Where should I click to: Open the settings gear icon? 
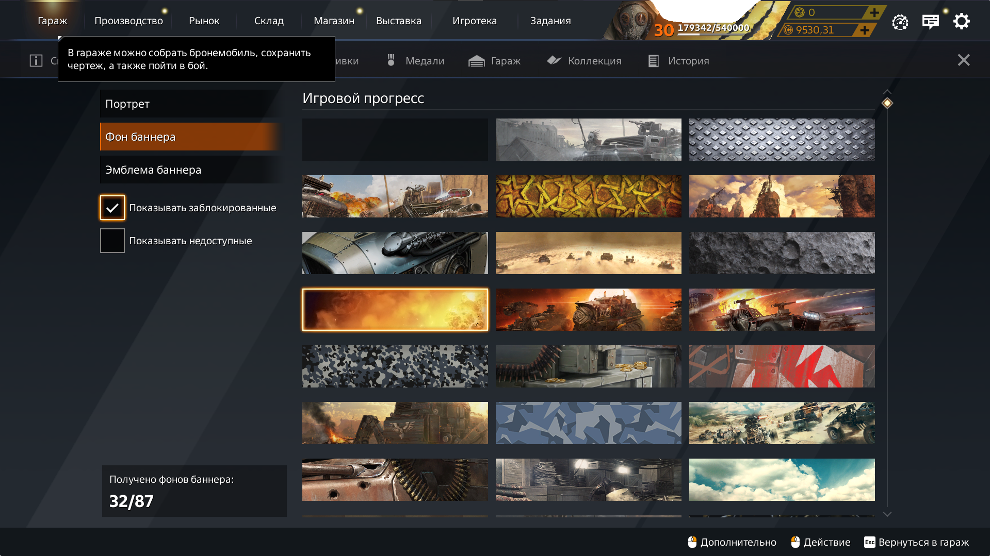click(x=961, y=21)
